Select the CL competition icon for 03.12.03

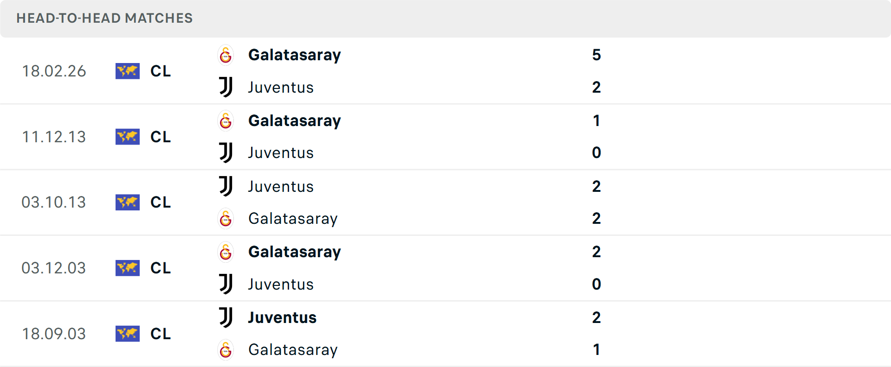[x=127, y=268]
